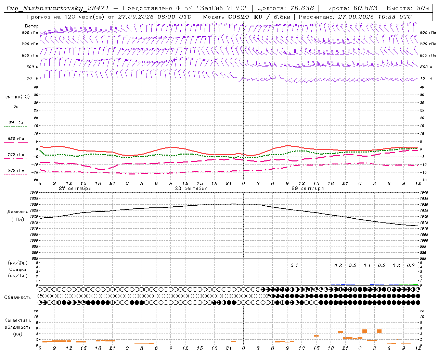The height and width of the screenshot is (351, 438).
Task: Click the 'Долгота: 76.636' longitude value
Action: 286,8
